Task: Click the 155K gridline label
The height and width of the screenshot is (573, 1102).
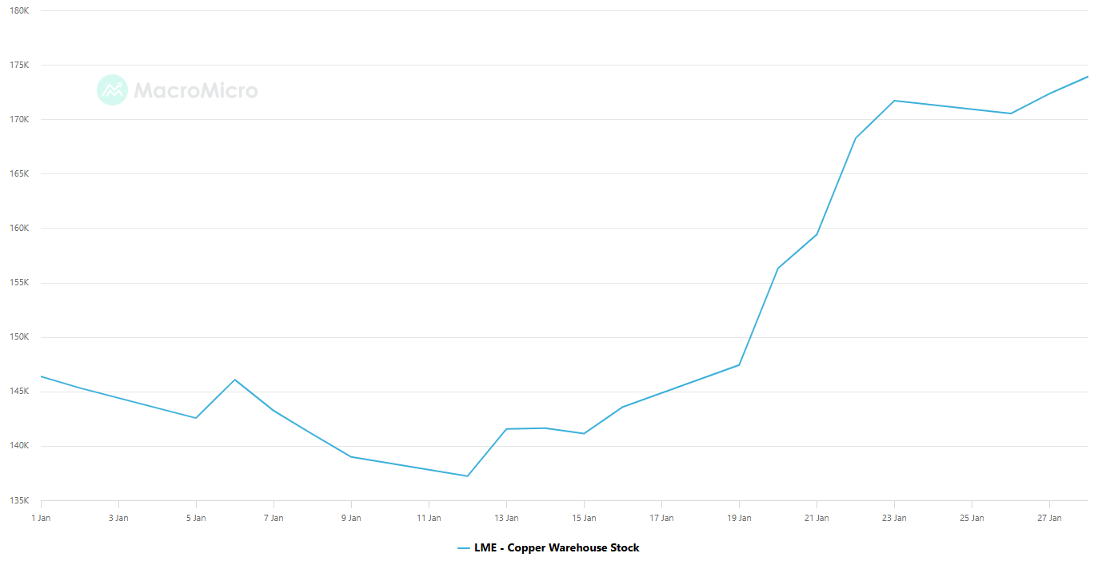Action: pyautogui.click(x=20, y=282)
